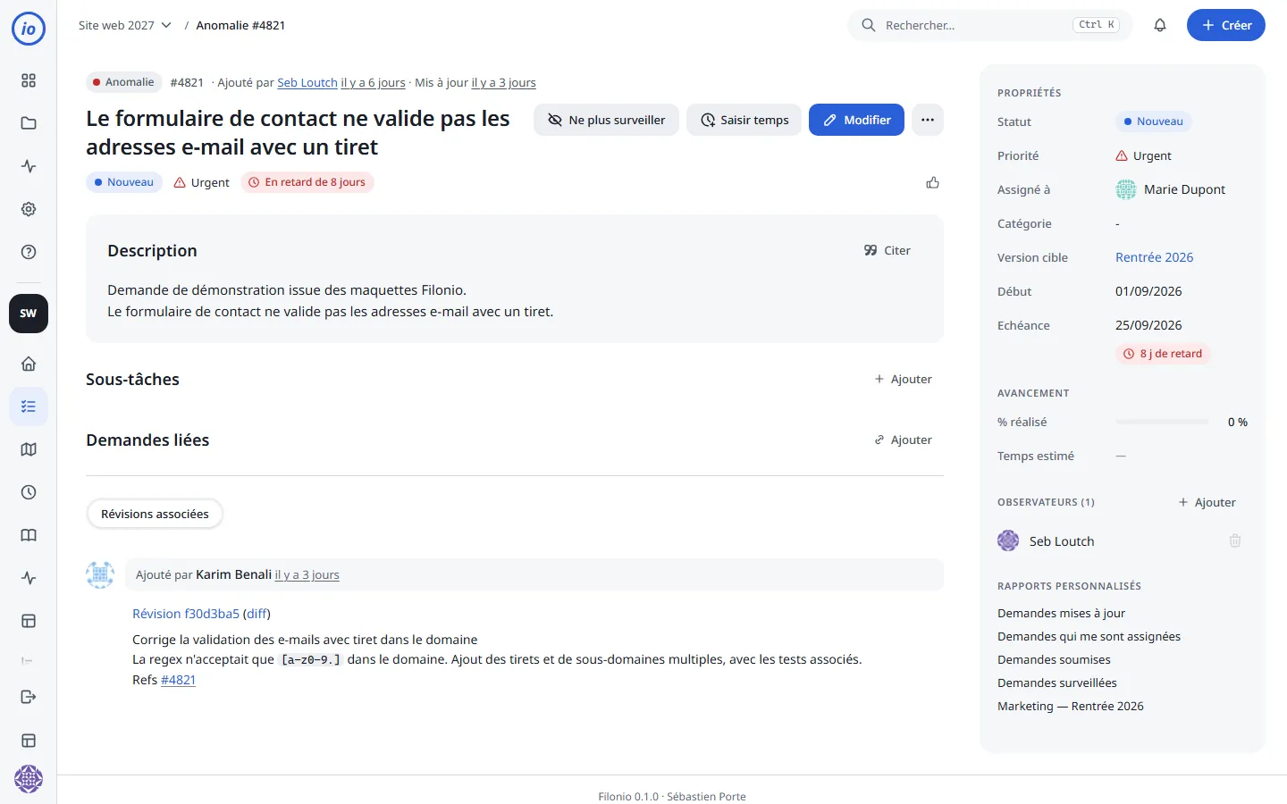Follow the "#4821" link in Refs
1287x804 pixels.
178,680
